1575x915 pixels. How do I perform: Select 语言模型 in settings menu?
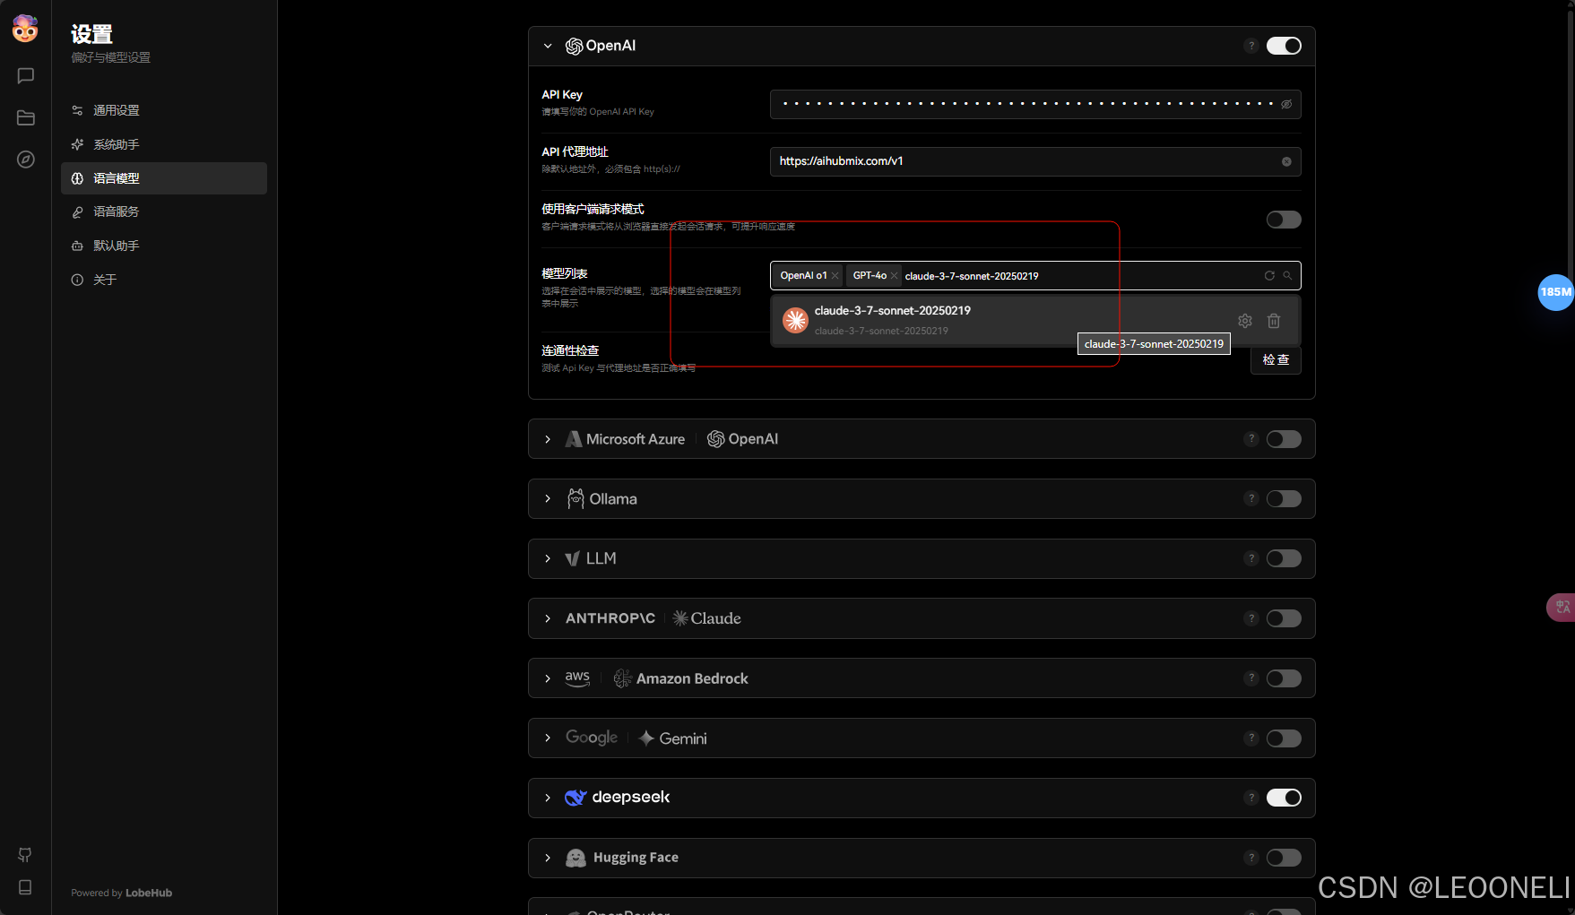164,178
